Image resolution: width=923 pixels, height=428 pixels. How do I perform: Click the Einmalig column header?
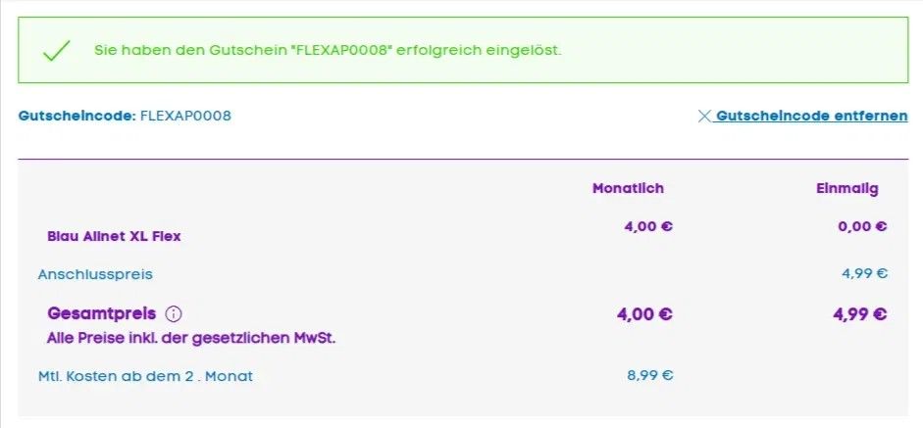[x=846, y=188]
